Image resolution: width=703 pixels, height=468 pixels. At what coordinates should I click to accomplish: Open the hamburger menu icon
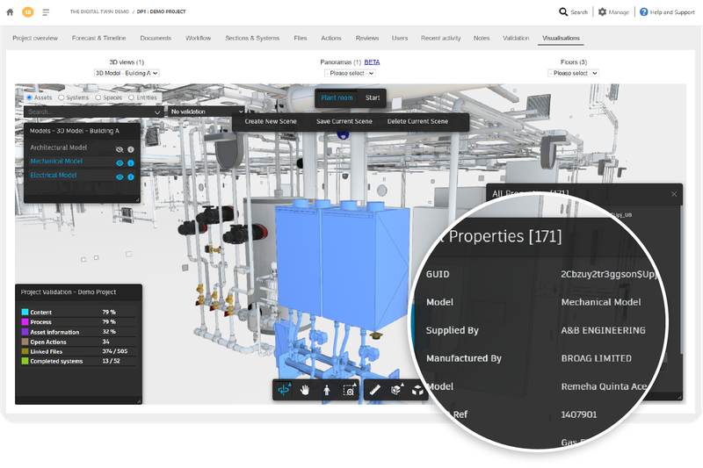(46, 12)
